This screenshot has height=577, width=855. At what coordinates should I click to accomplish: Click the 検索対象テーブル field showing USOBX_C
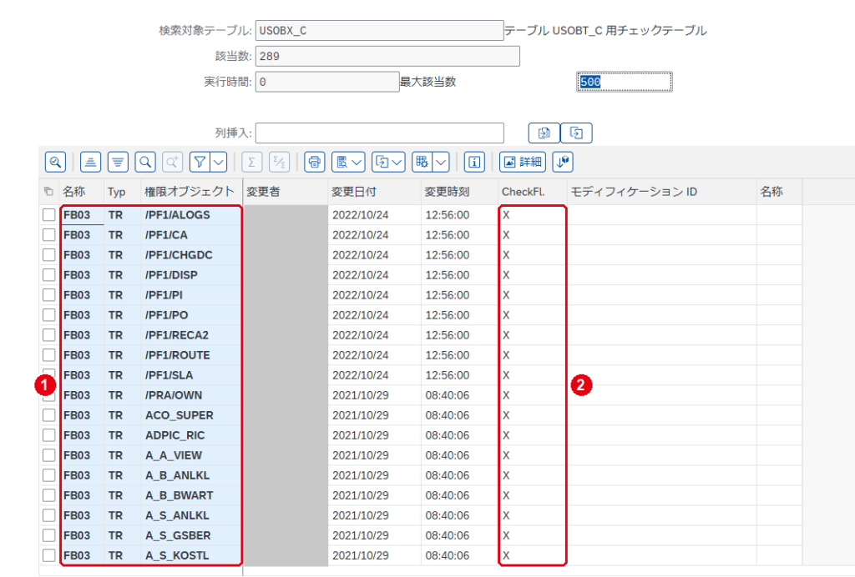point(380,31)
